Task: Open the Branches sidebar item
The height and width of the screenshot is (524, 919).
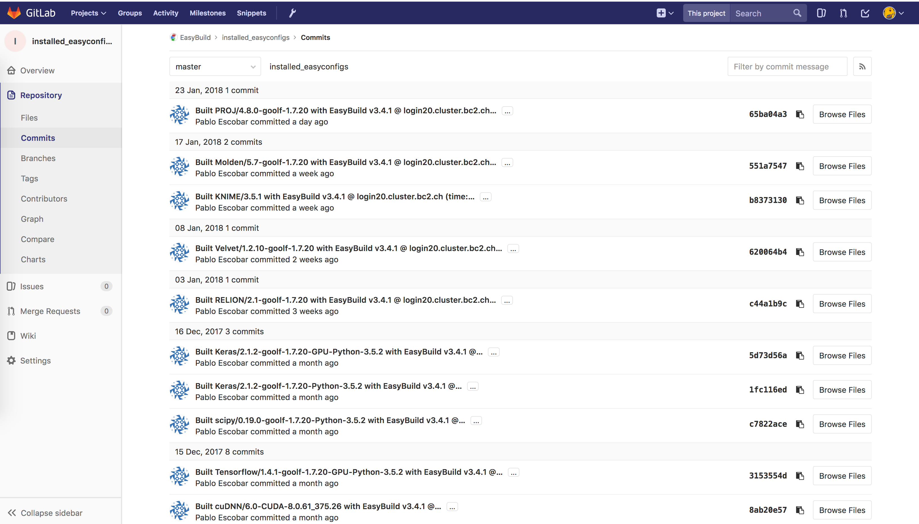Action: coord(38,158)
